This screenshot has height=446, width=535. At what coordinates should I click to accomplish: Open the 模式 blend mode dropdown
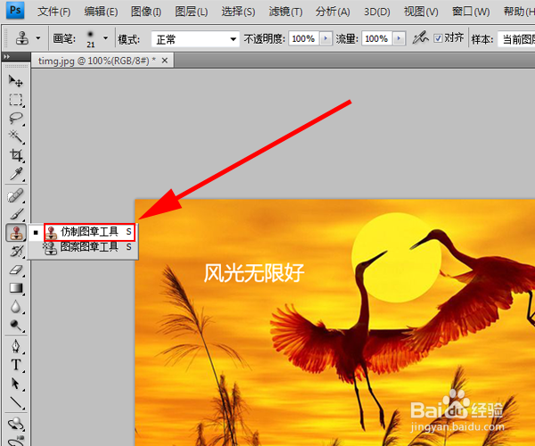point(195,39)
